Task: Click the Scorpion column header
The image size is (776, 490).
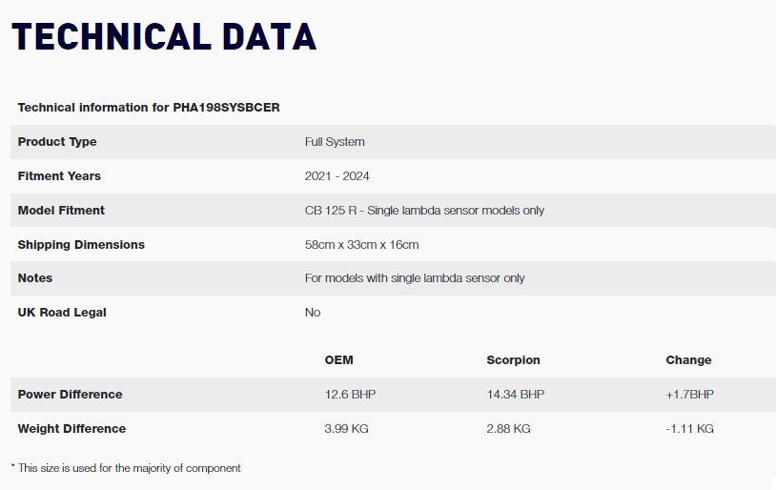Action: [513, 359]
